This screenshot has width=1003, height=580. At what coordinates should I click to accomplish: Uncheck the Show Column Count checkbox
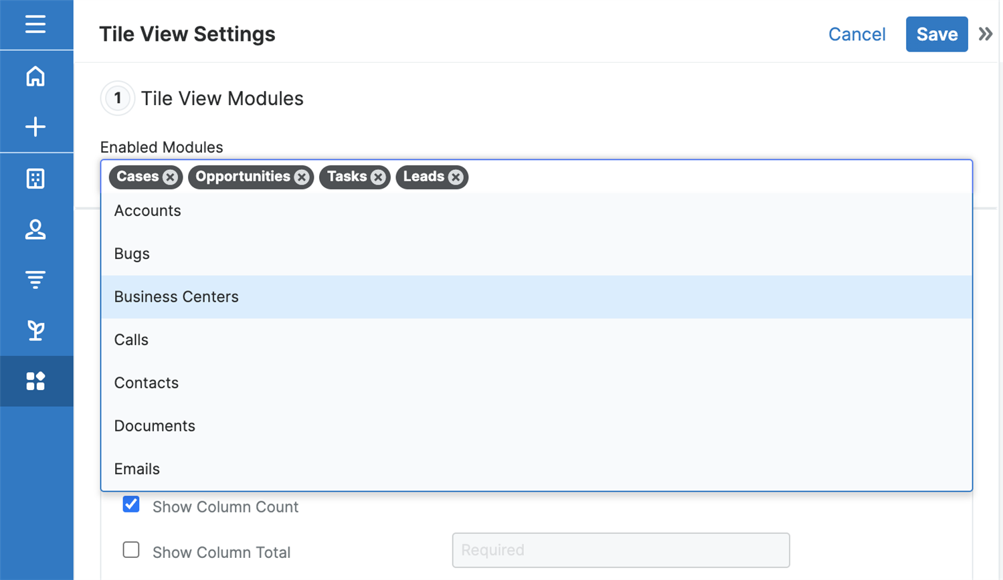[131, 504]
